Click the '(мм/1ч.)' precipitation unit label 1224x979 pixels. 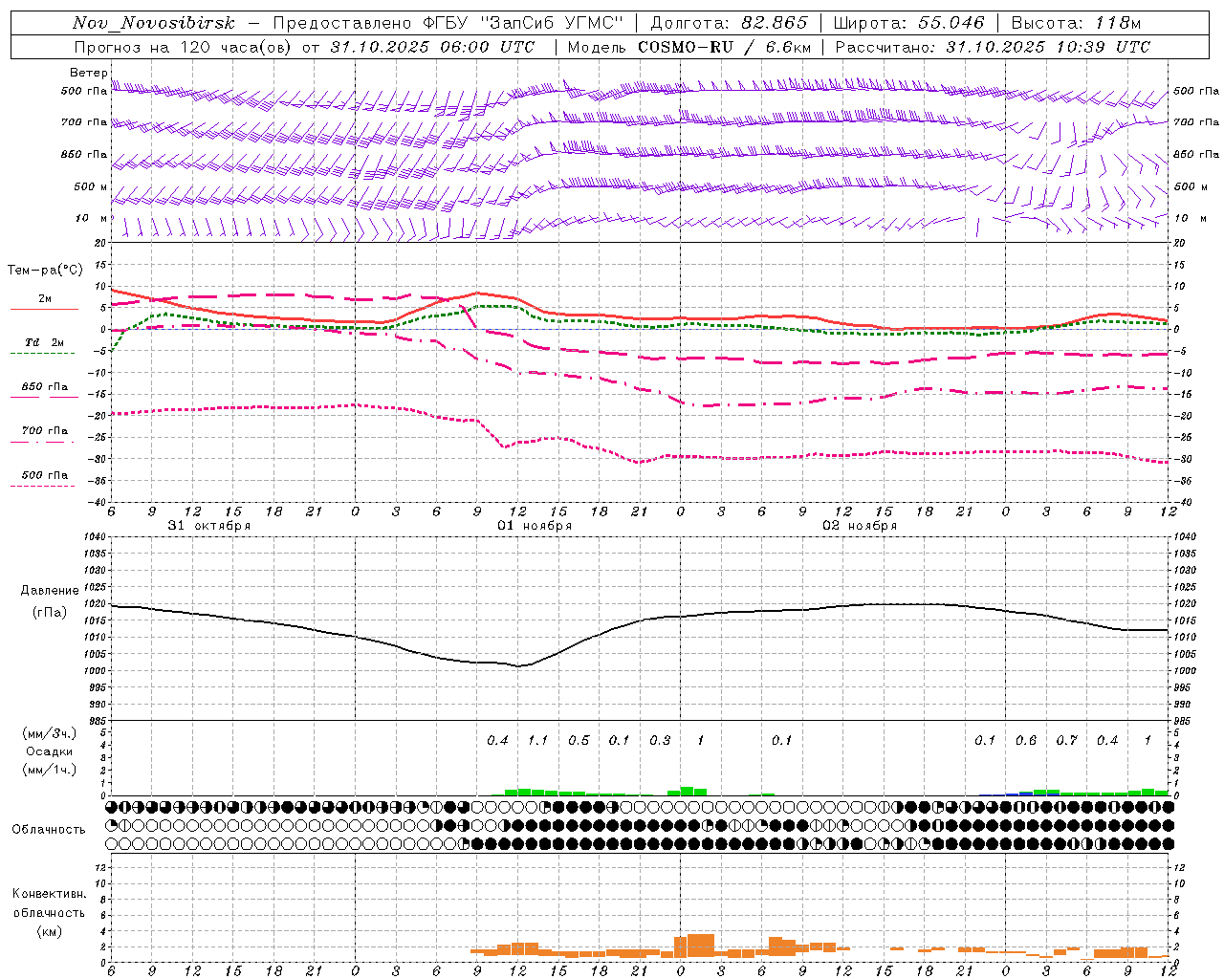tap(49, 770)
